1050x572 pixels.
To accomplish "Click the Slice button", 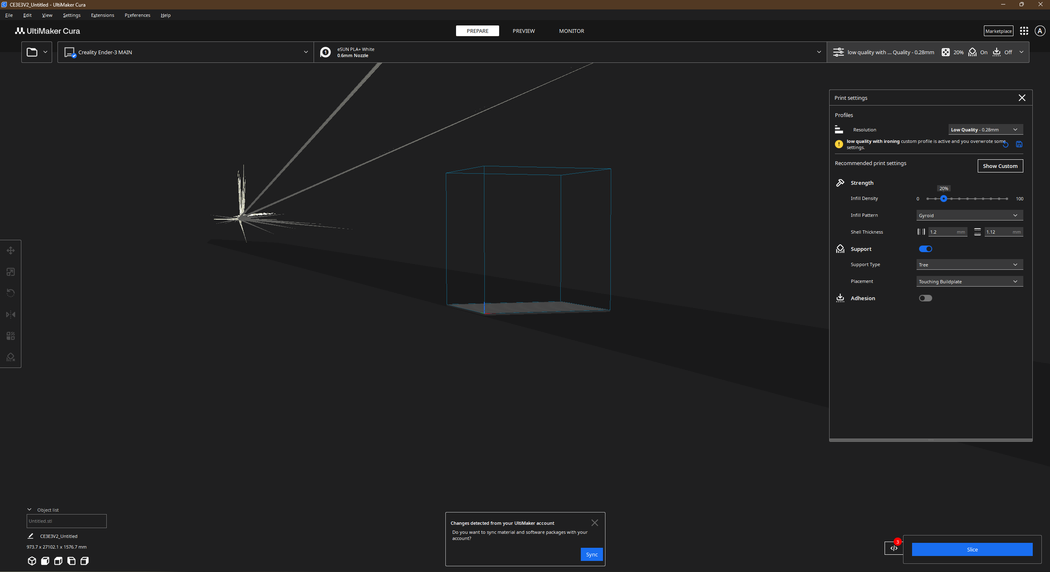I will (x=972, y=549).
